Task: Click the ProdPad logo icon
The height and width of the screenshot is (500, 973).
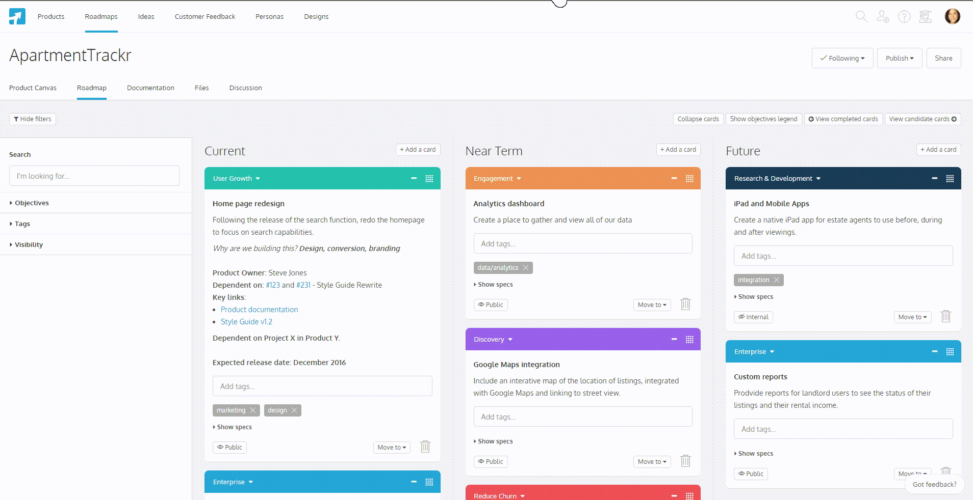Action: click(x=17, y=17)
